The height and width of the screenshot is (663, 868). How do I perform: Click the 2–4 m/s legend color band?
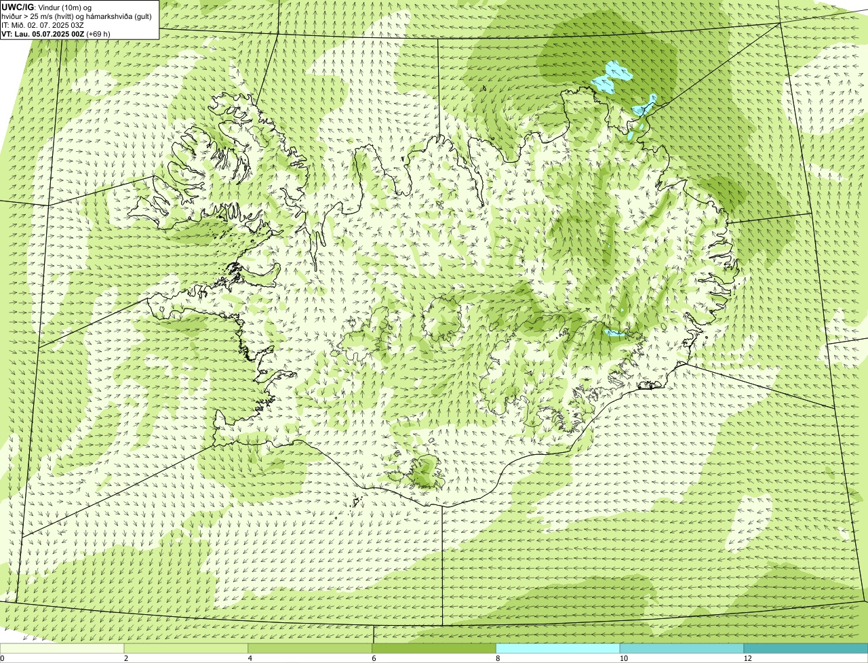tap(186, 649)
